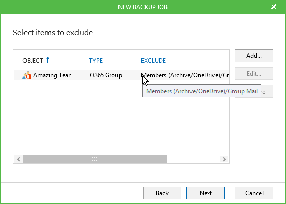This screenshot has height=204, width=286.
Task: Proceed with the Next button
Action: (205, 193)
